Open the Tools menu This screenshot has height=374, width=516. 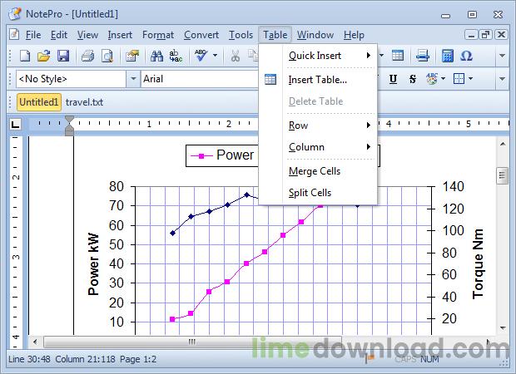[241, 35]
